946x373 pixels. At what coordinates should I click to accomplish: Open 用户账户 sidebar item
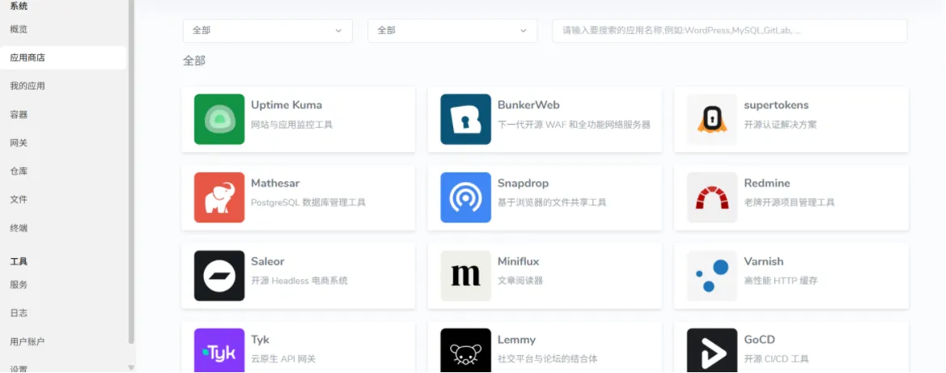coord(28,341)
